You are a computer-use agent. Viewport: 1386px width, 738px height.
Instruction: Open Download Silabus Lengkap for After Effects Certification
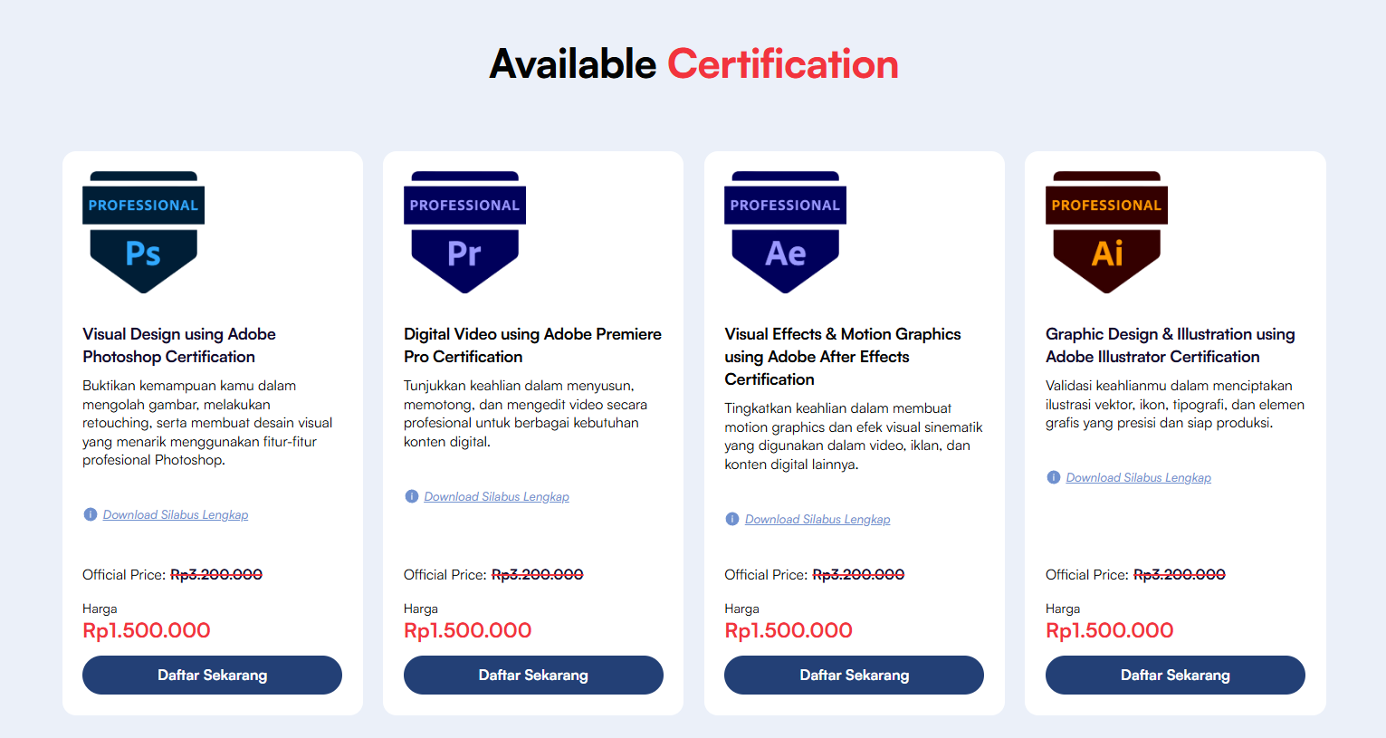[x=817, y=519]
